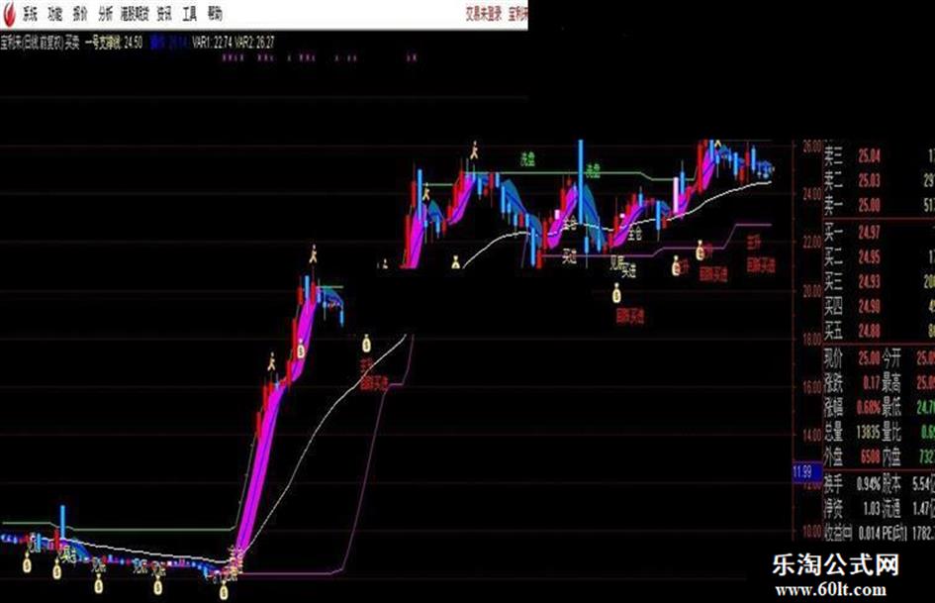Click the 现价 value 25.00
The image size is (935, 603).
(x=869, y=358)
